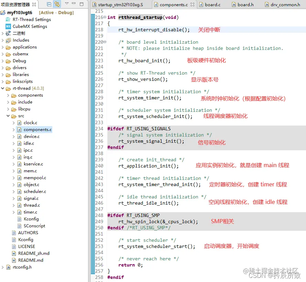306x282 pixels.
Task: Select ipc.c in the tree
Action: 28,150
